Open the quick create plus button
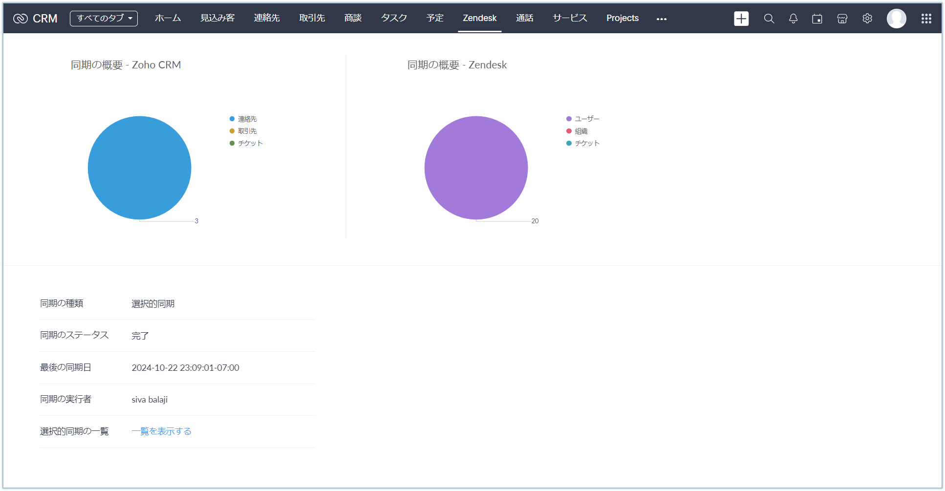 741,19
